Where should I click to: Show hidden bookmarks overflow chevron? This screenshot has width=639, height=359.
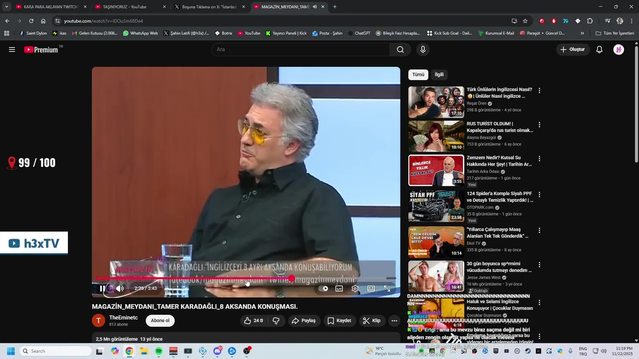pos(582,33)
